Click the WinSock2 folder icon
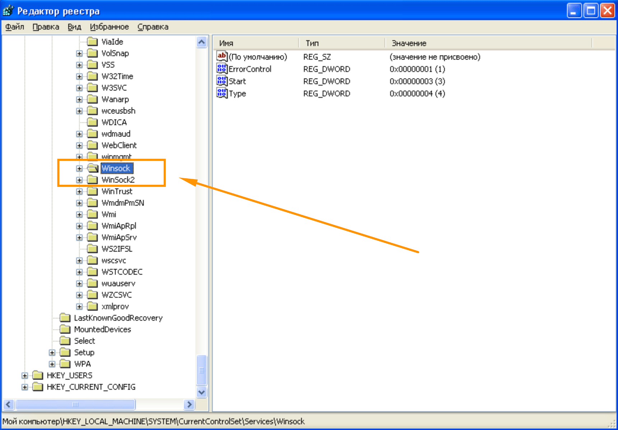This screenshot has height=430, width=618. point(92,180)
